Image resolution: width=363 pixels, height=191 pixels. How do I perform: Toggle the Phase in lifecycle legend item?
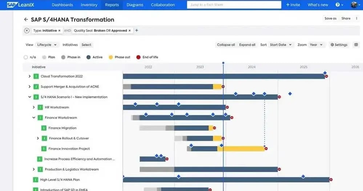click(x=70, y=57)
